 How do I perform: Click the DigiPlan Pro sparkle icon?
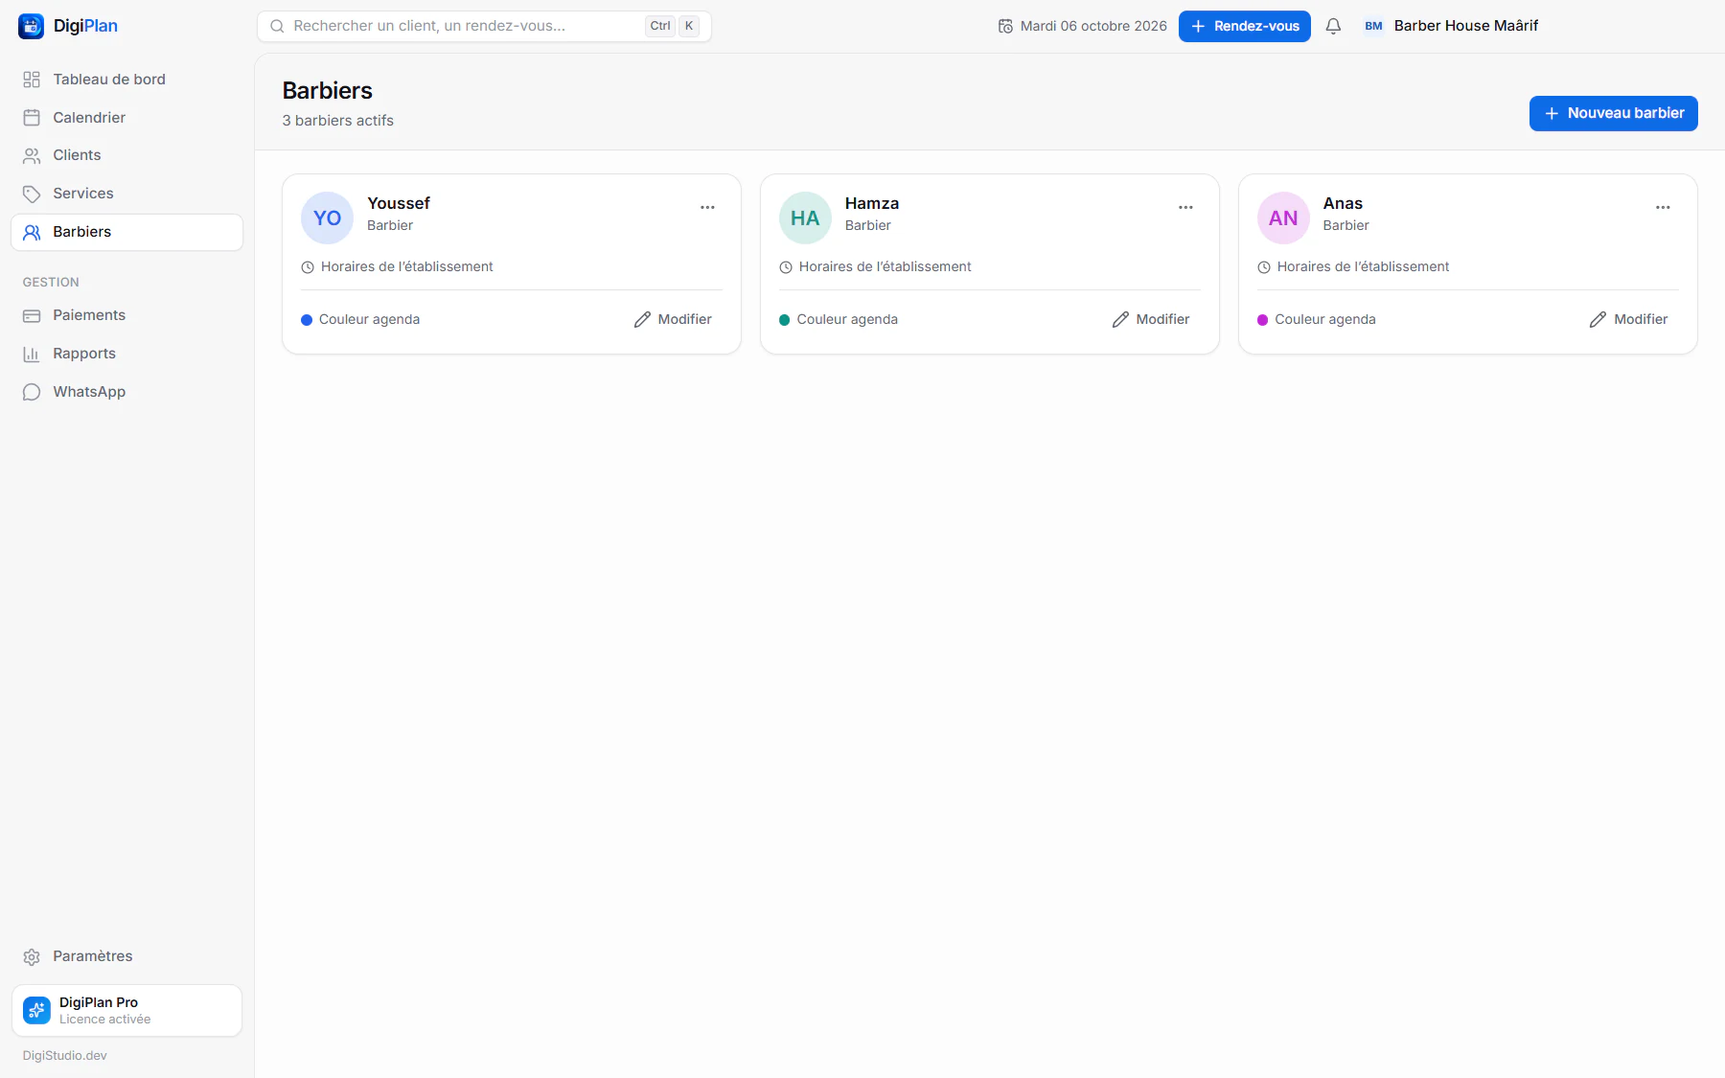[x=36, y=1010]
